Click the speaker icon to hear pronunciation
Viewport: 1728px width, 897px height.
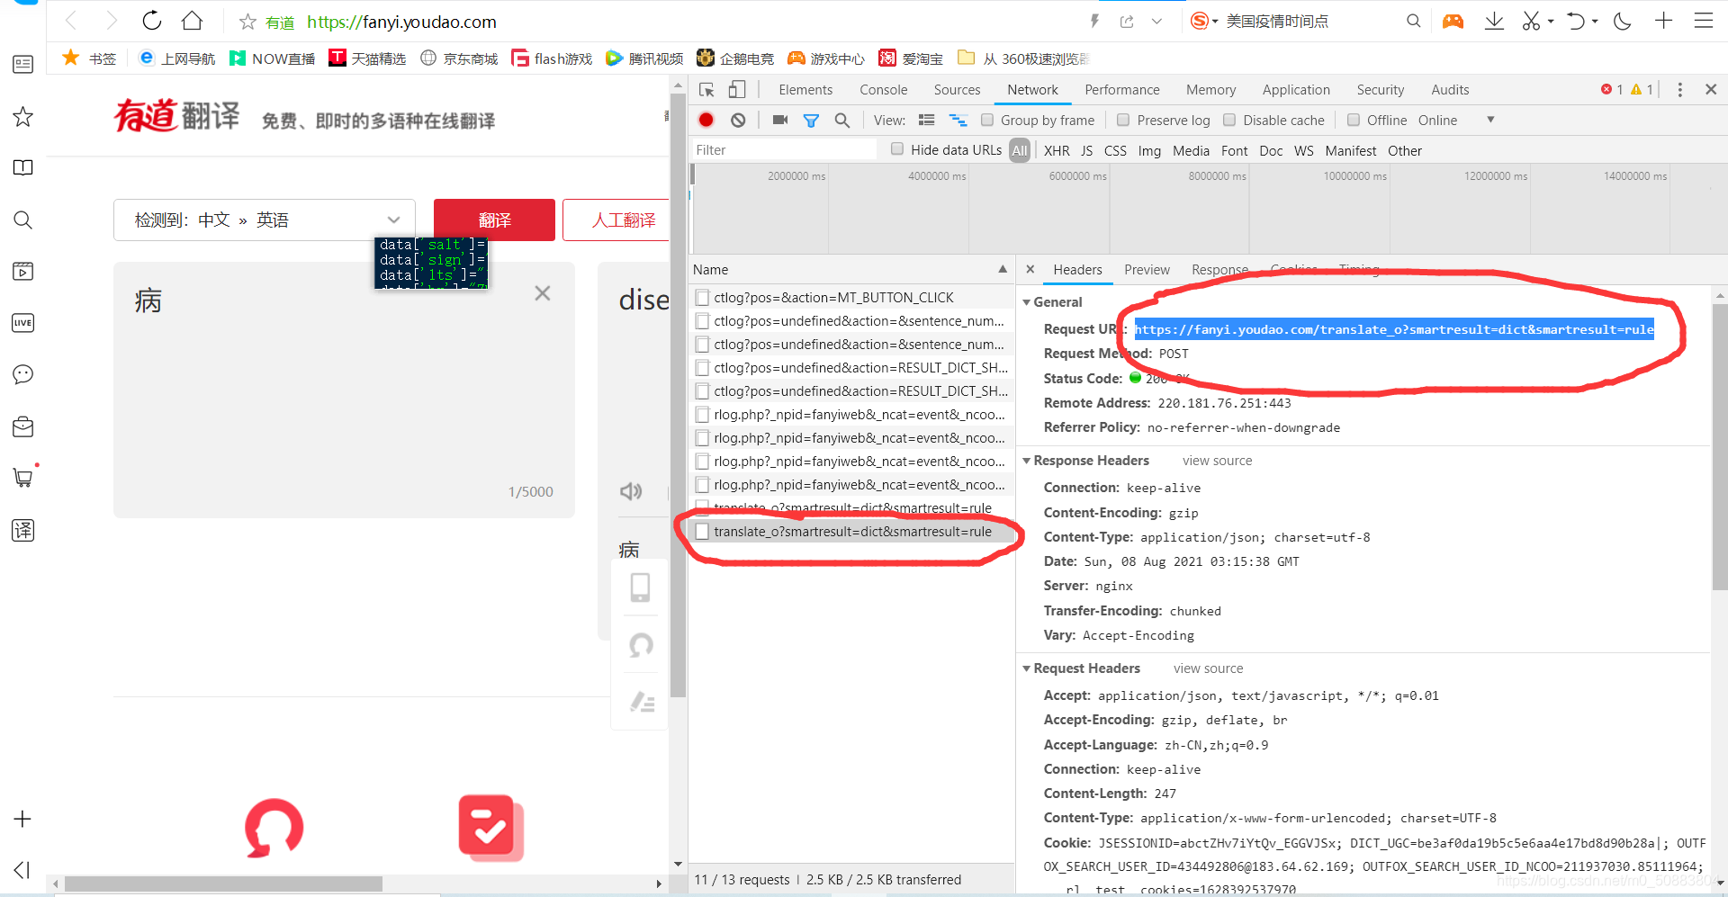click(631, 491)
